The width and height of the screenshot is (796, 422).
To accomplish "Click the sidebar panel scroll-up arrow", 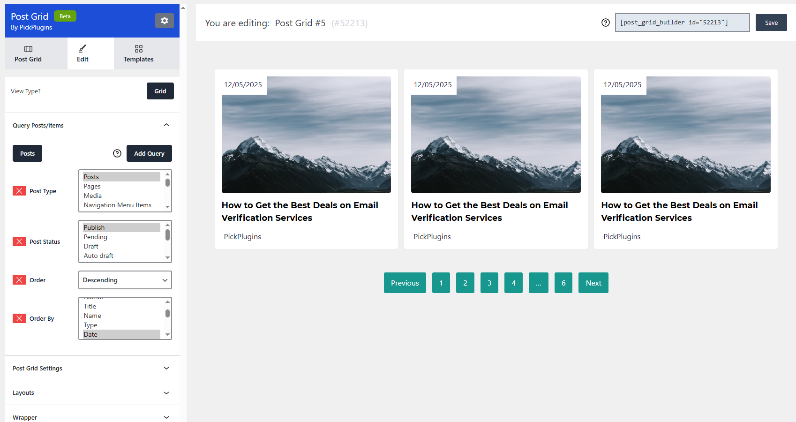I will [x=183, y=8].
